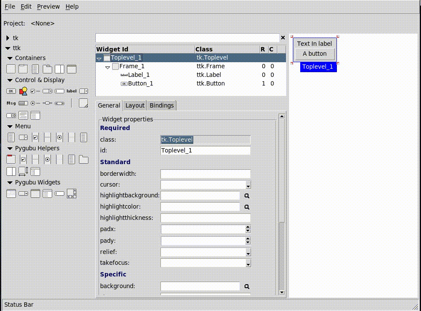Viewport: 421px width, 311px height.
Task: Choose the Msg message widget icon
Action: [11, 103]
